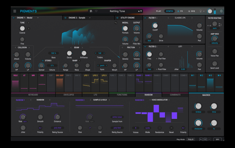Click the Undo arrow in the status bar
This screenshot has height=148, width=235.
(201, 139)
